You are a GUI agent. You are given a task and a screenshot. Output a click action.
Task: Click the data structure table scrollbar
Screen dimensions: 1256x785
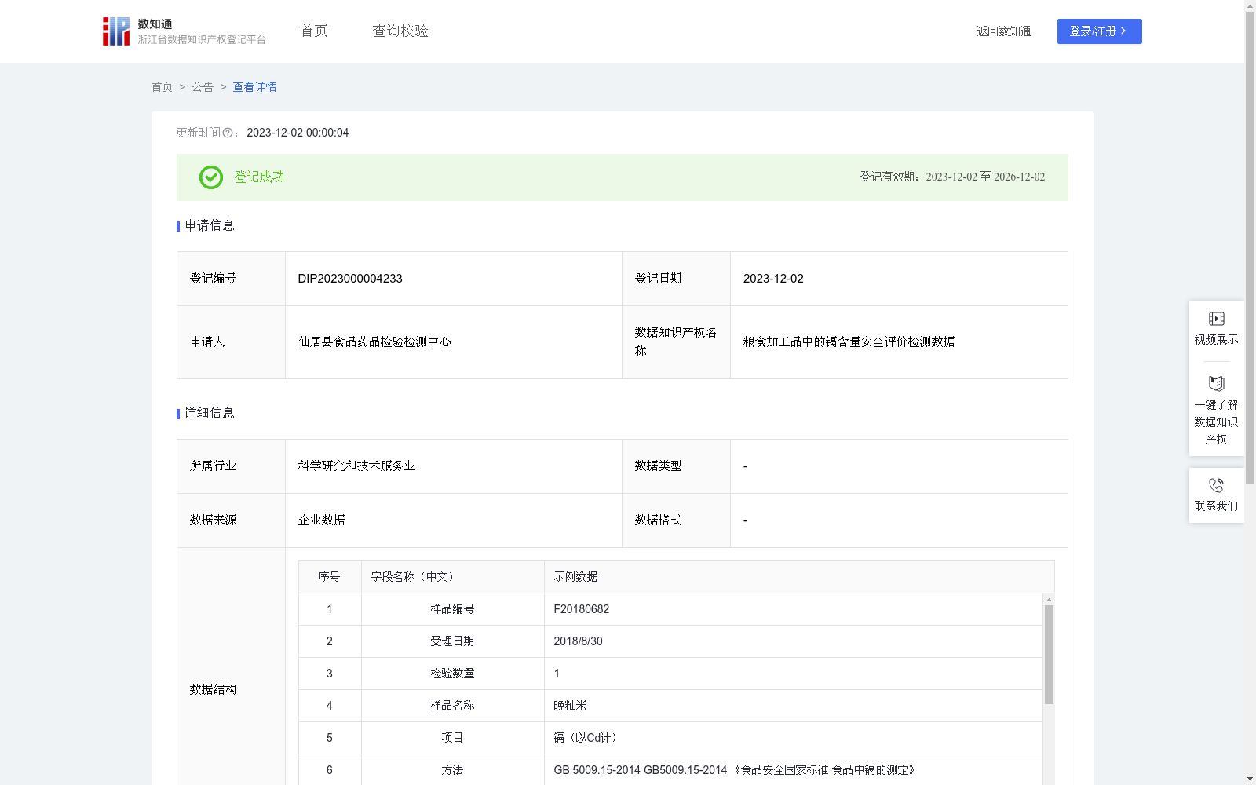tap(1049, 654)
